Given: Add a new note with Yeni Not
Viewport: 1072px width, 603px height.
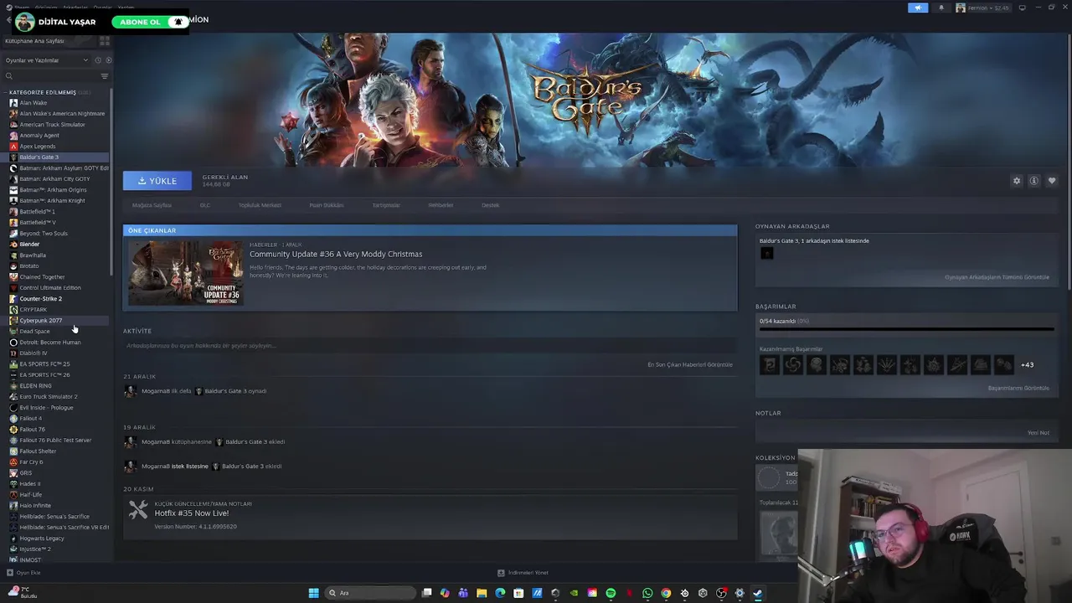Looking at the screenshot, I should point(1038,433).
